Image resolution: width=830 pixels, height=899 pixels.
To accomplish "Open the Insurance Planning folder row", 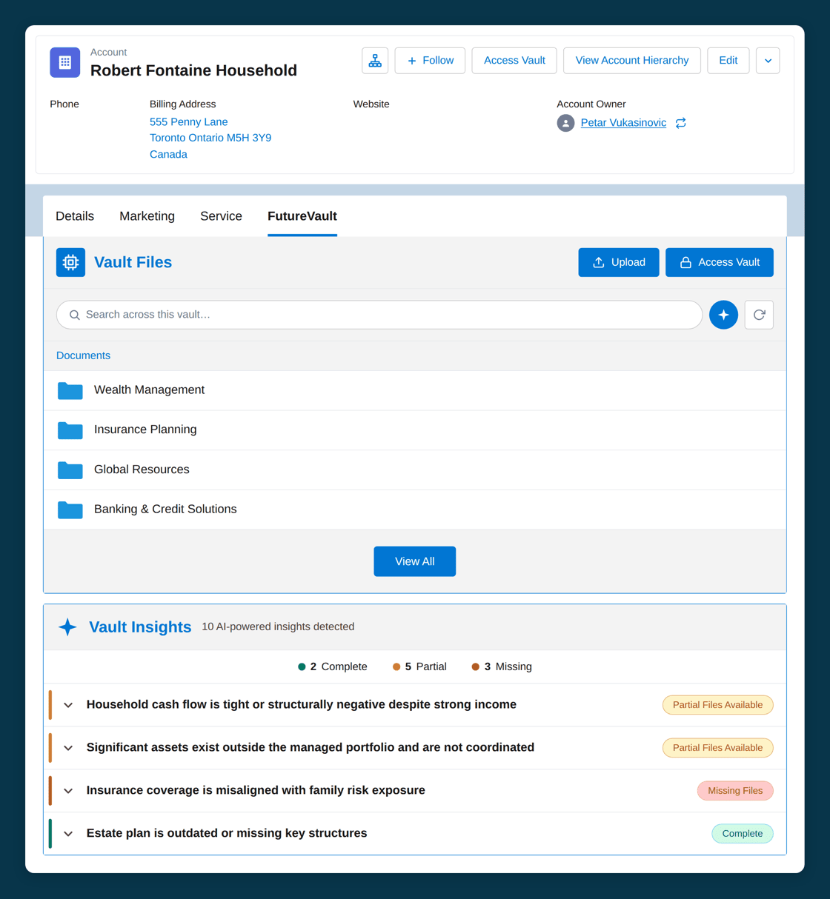I will coord(415,430).
